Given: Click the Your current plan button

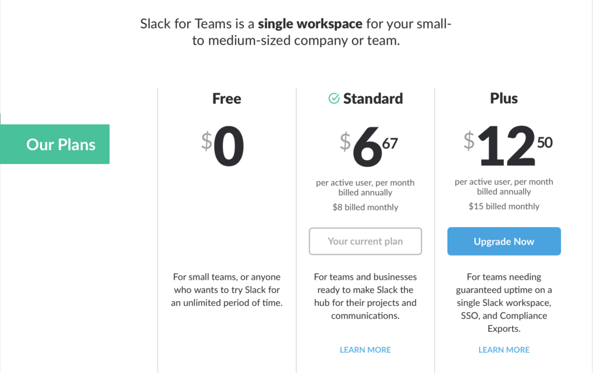Looking at the screenshot, I should tap(365, 242).
